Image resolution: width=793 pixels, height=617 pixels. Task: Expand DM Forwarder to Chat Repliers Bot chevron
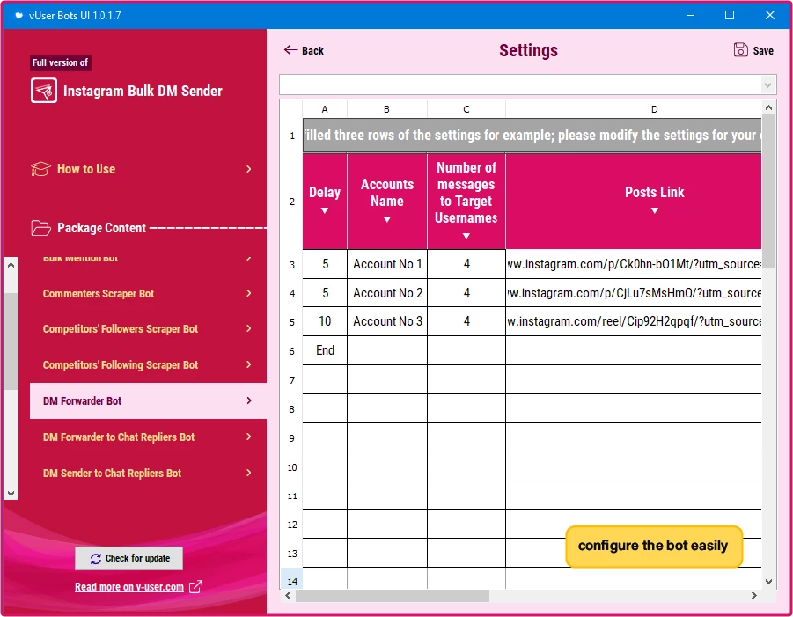[x=248, y=437]
